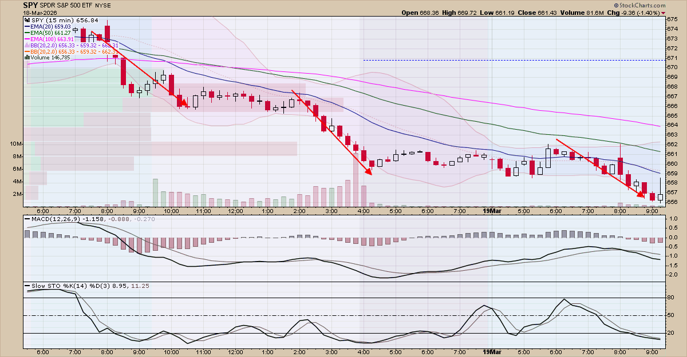Viewport: 687px width, 357px height.
Task: Click the candlestick icon beside SPY (15 min)
Action: [x=26, y=20]
